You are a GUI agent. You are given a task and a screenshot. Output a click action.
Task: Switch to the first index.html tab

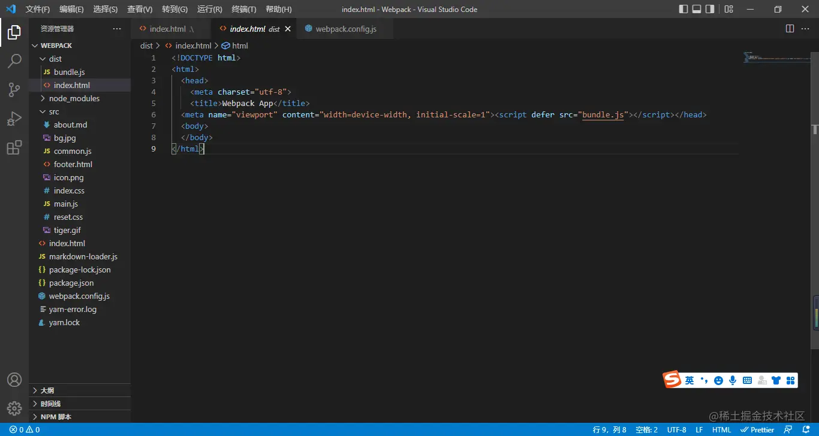tap(171, 29)
